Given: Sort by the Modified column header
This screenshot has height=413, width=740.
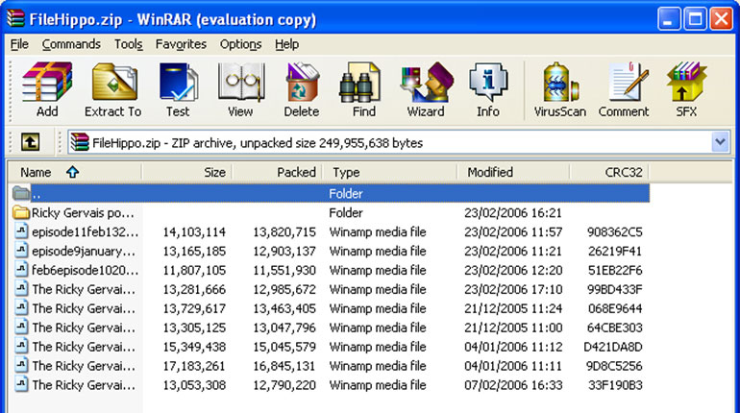Looking at the screenshot, I should point(513,172).
